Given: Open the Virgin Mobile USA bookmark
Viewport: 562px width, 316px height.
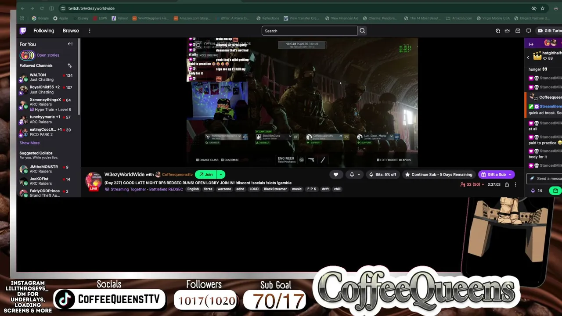Looking at the screenshot, I should 494,18.
